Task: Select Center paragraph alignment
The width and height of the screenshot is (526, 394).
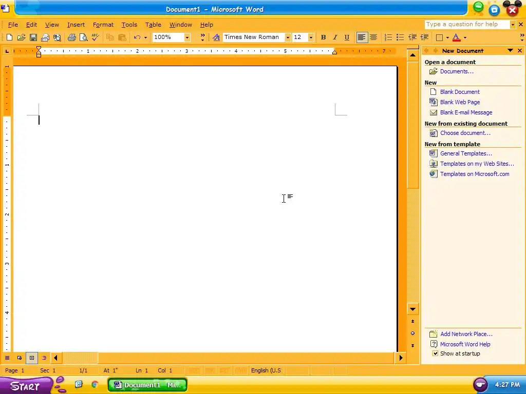Action: click(x=373, y=37)
